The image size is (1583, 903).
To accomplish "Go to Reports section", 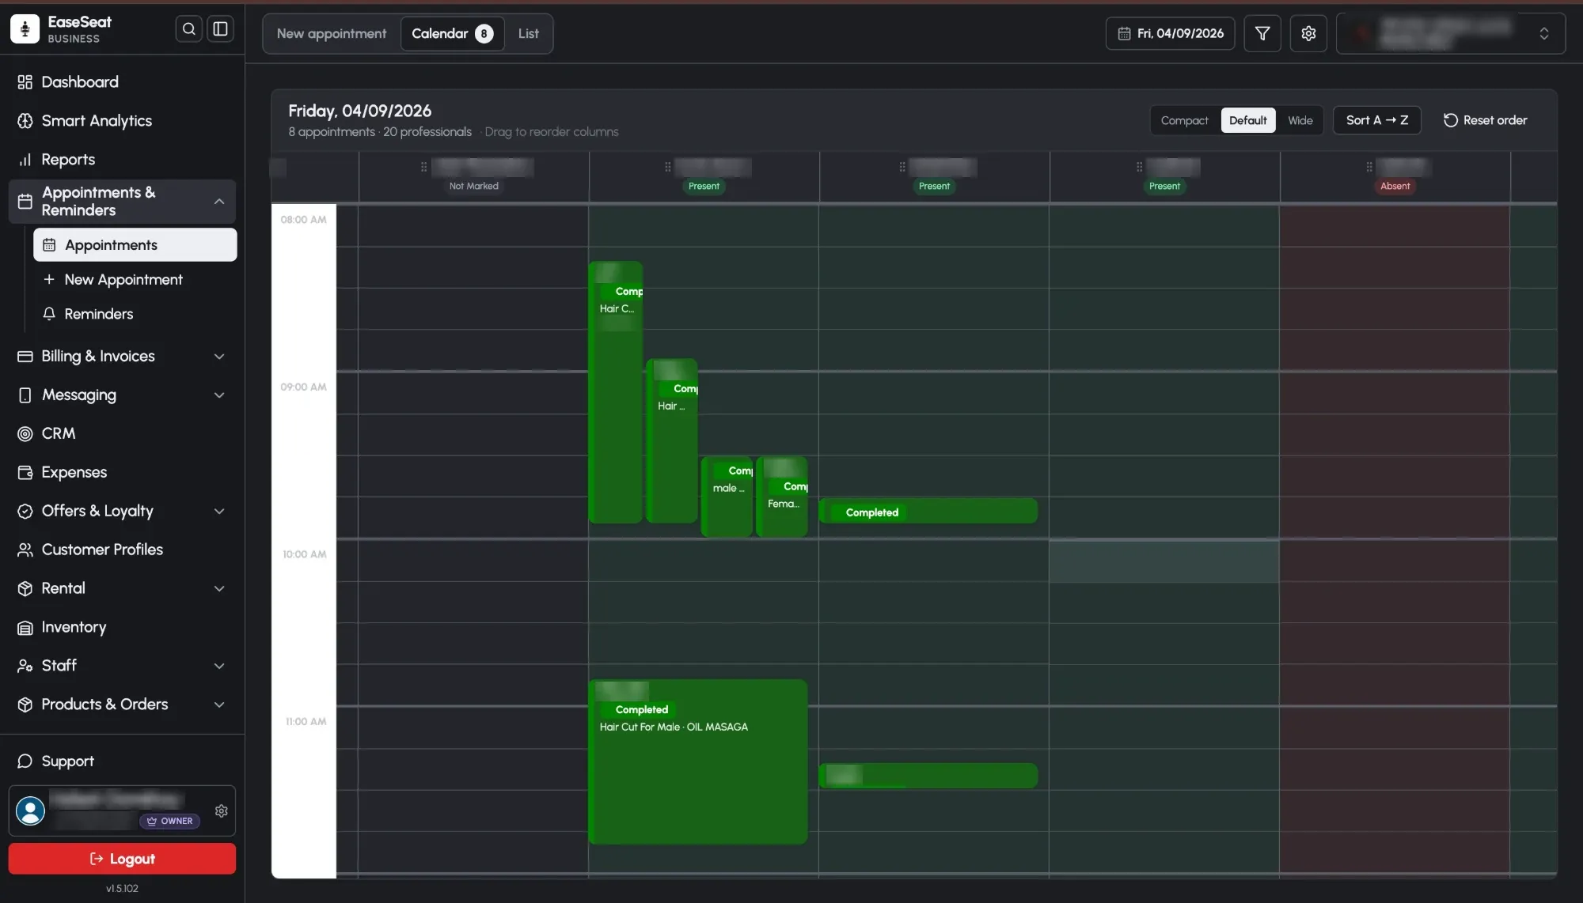I will click(122, 160).
